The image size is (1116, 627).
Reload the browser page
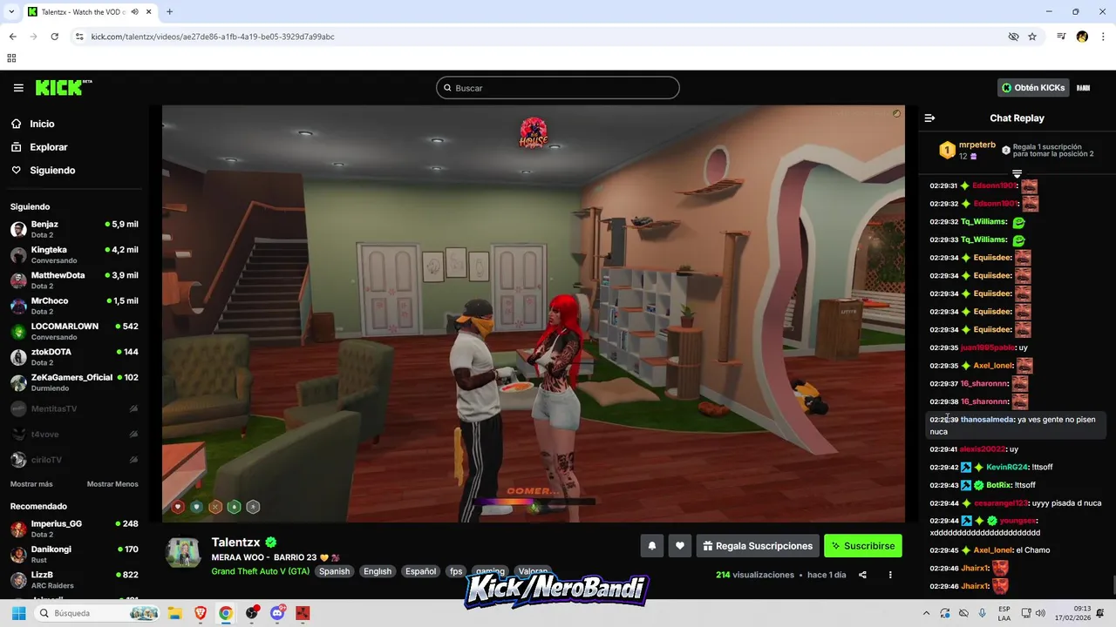pos(54,37)
